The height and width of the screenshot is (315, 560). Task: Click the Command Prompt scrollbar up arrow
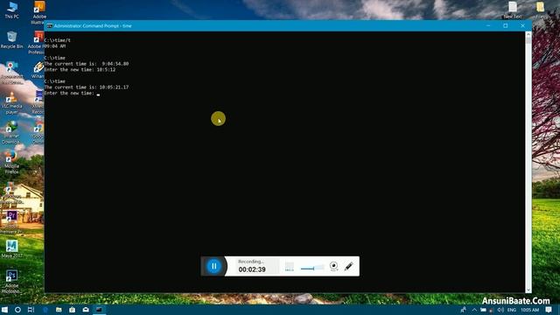pyautogui.click(x=528, y=35)
